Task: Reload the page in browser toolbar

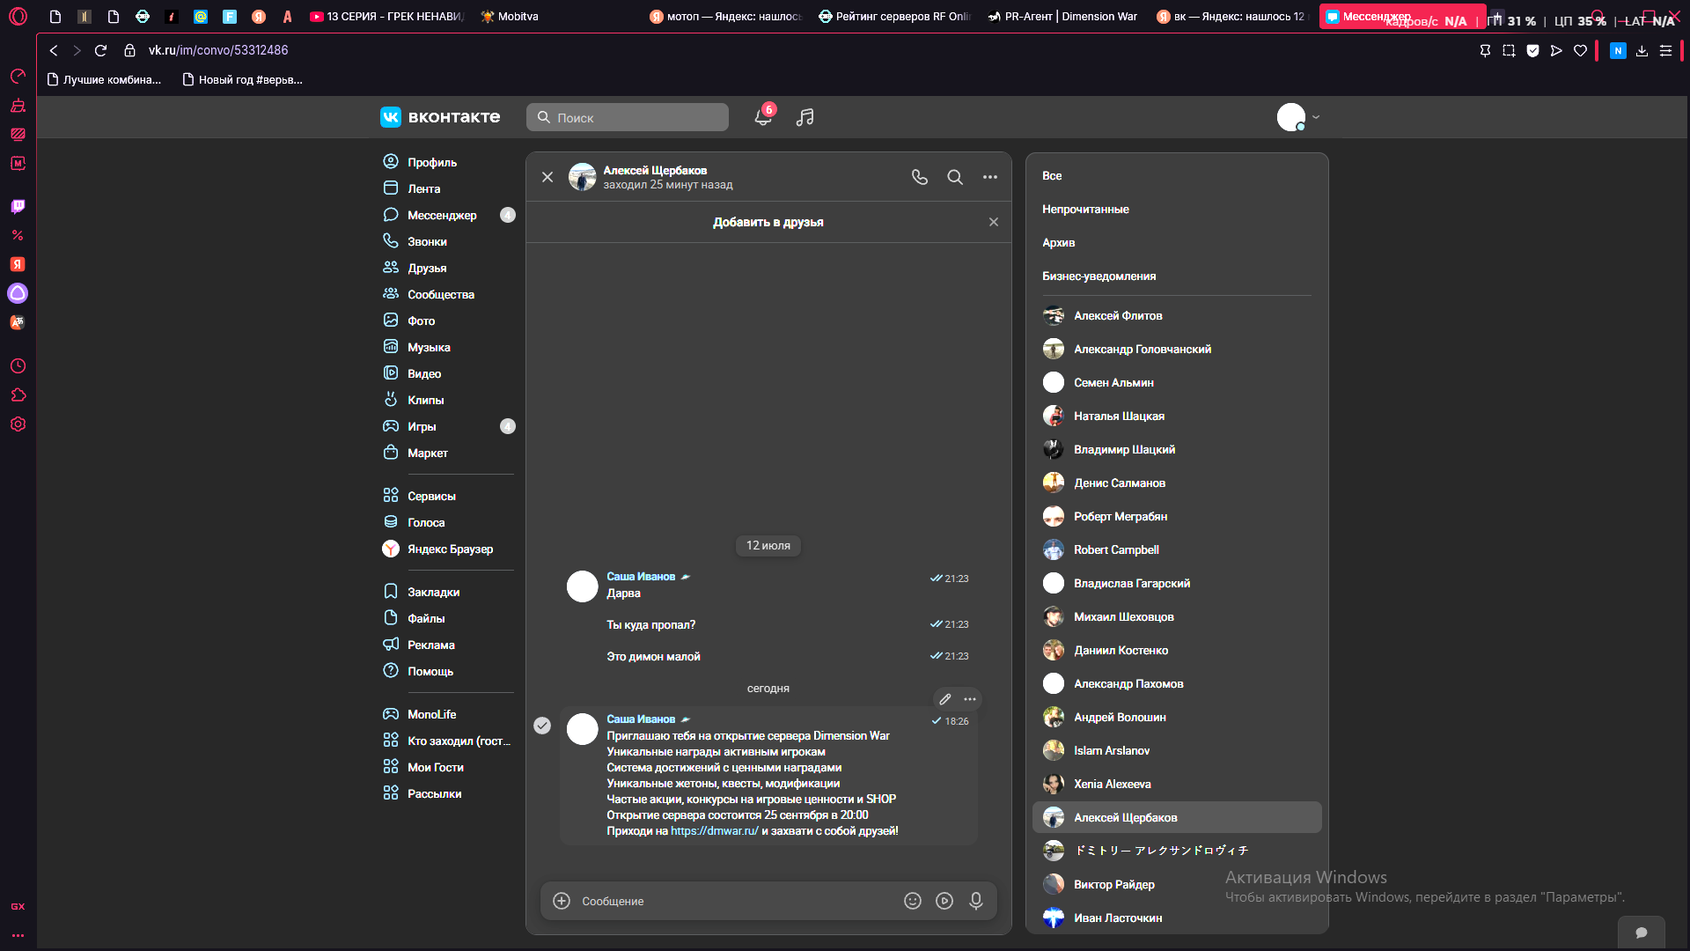Action: pos(100,50)
